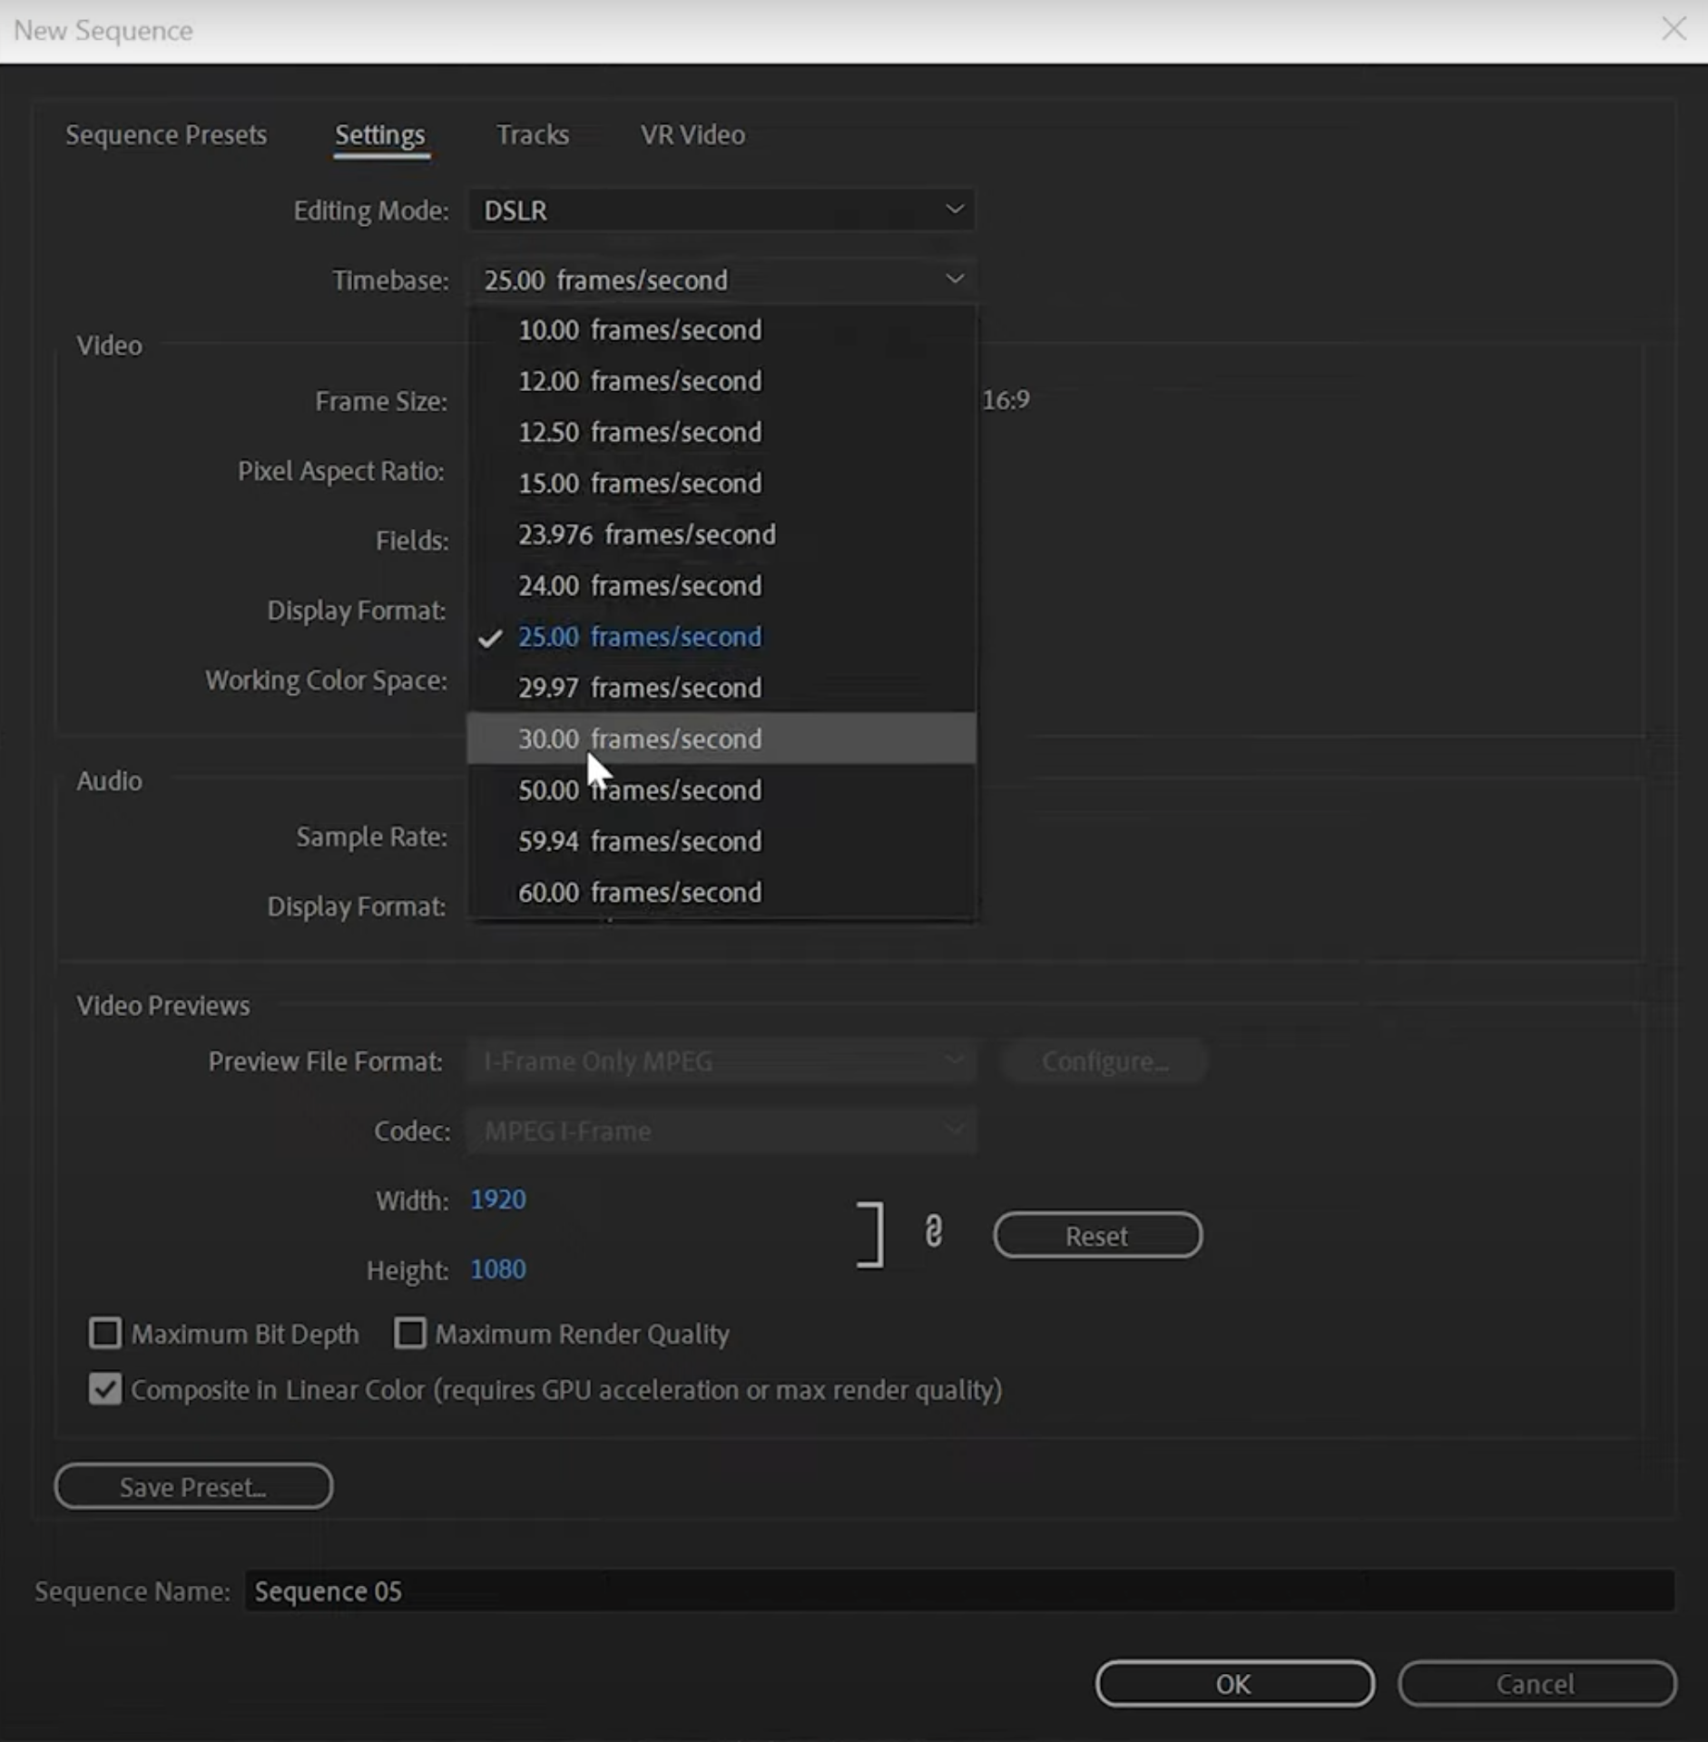Click the Reset button for preview size
This screenshot has height=1742, width=1708.
click(1097, 1236)
